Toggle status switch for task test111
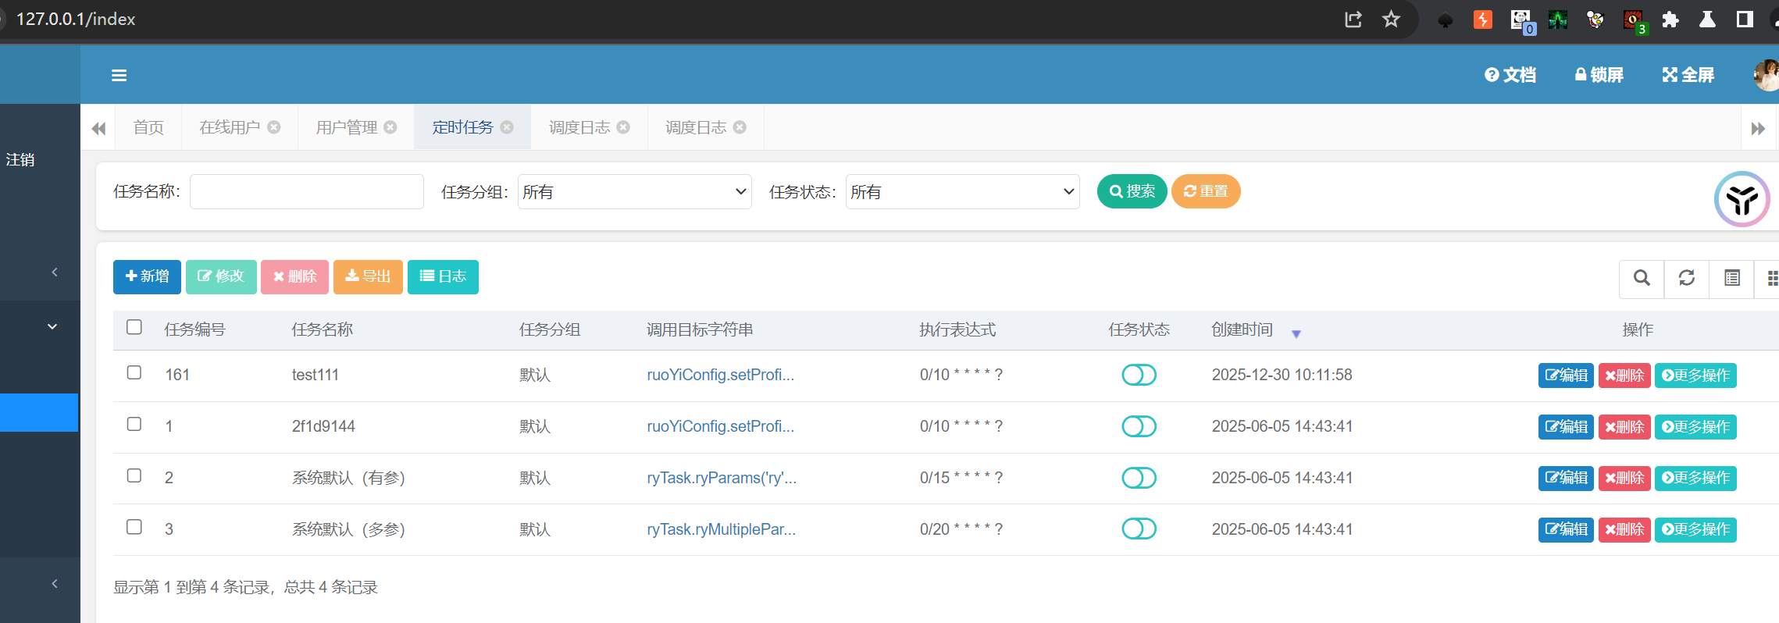 point(1139,375)
